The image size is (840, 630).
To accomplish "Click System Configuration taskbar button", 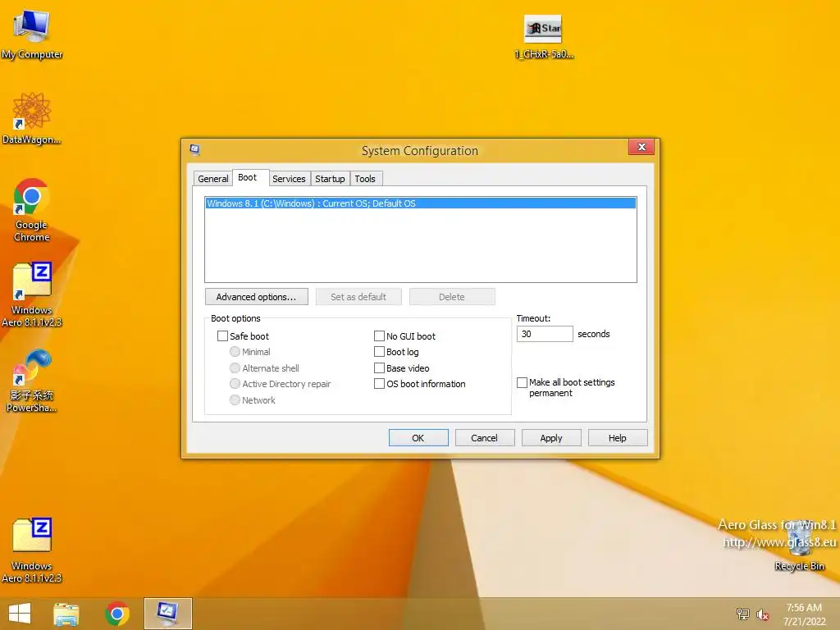I will [x=167, y=614].
